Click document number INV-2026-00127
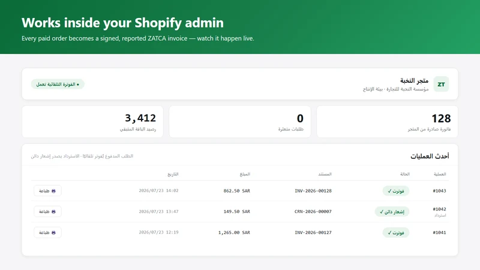Viewport: 480px width, 270px height. click(313, 233)
